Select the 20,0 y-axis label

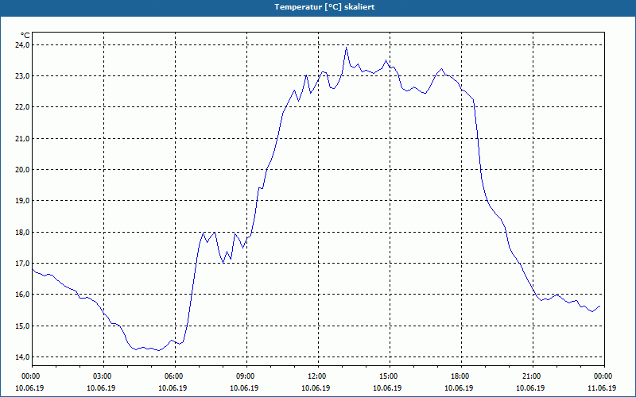tap(23, 170)
